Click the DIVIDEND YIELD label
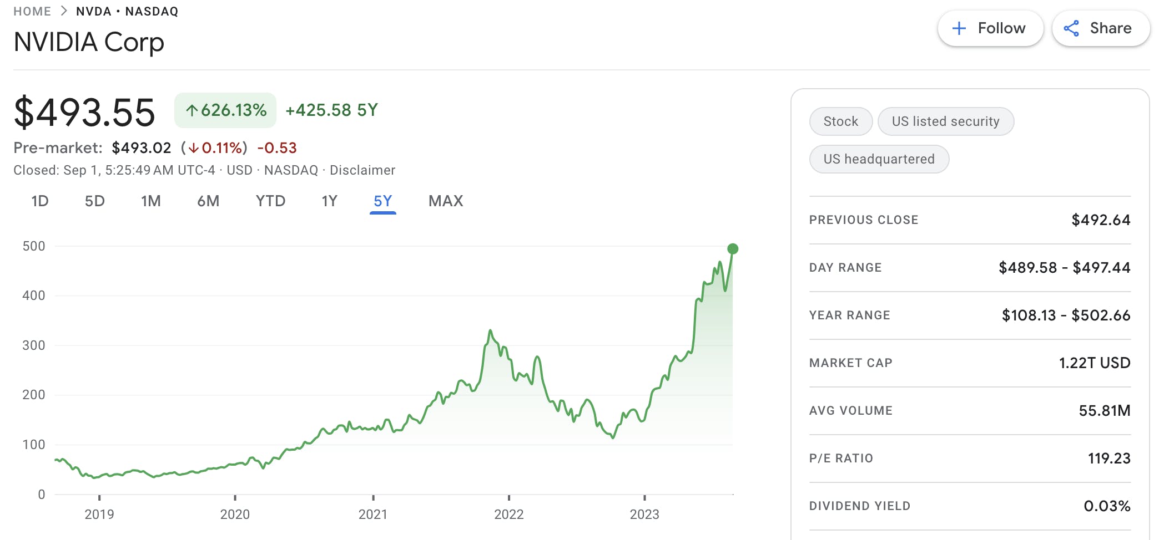The image size is (1159, 540). [x=860, y=506]
